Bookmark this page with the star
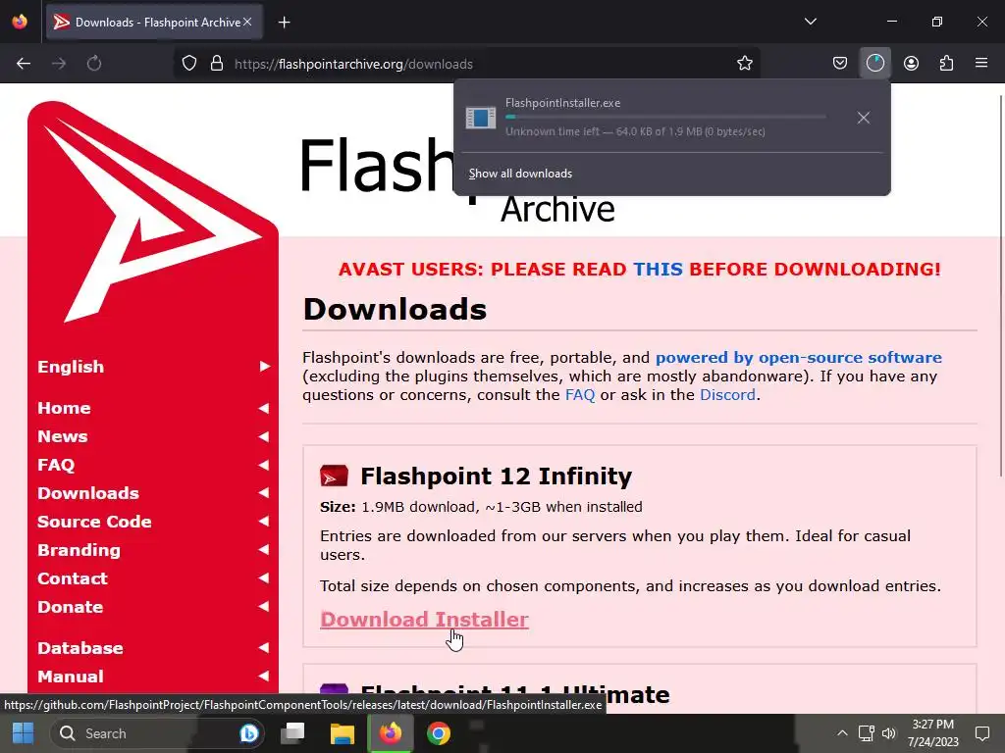 click(x=744, y=64)
